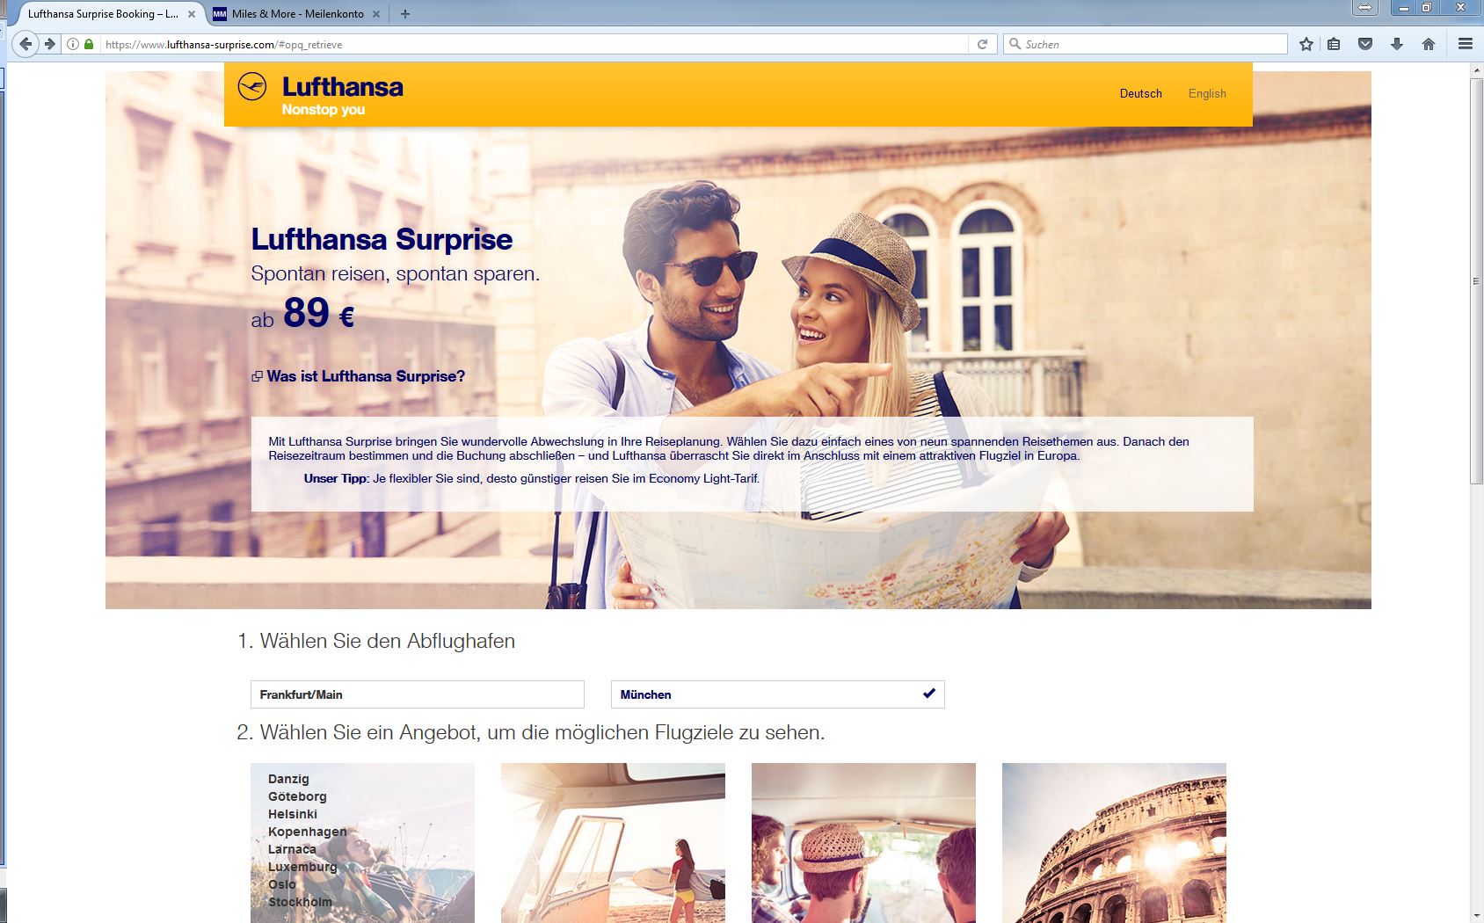1484x923 pixels.
Task: Click the browser forward arrow button
Action: (50, 44)
